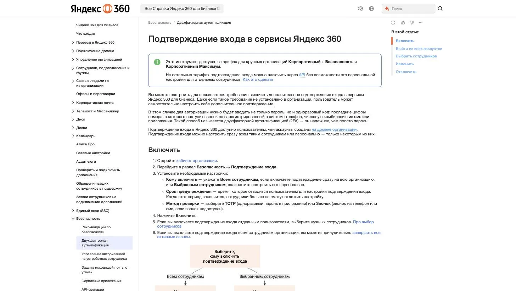The width and height of the screenshot is (516, 291).
Task: Jump to Выбрать сотрудников section
Action: pos(416,56)
